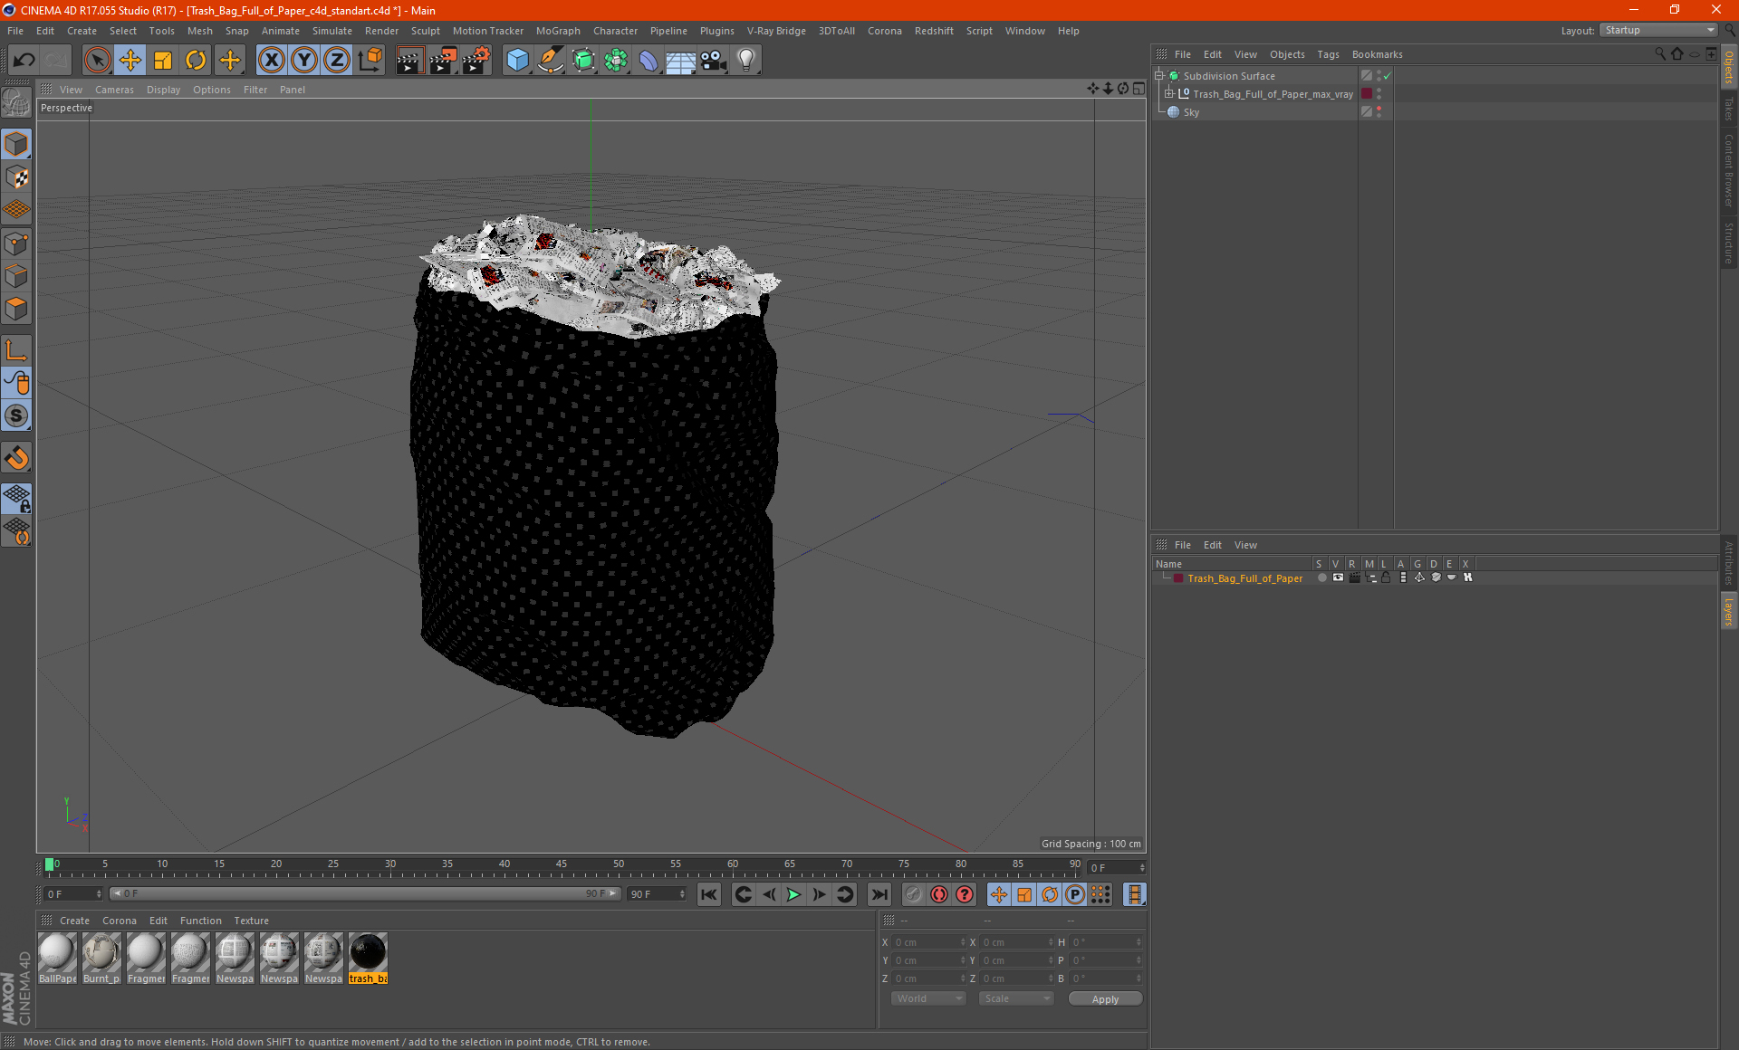
Task: Add a Light object
Action: [746, 61]
